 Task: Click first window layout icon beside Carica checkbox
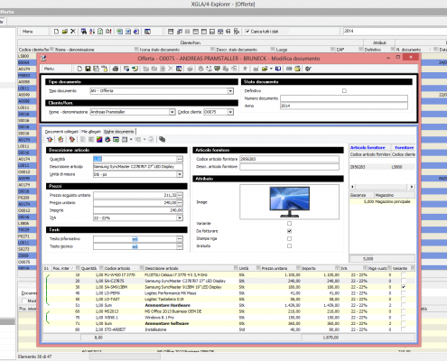coord(171,32)
